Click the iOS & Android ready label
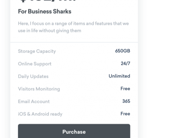Screen dimensions: 184x138 40,114
